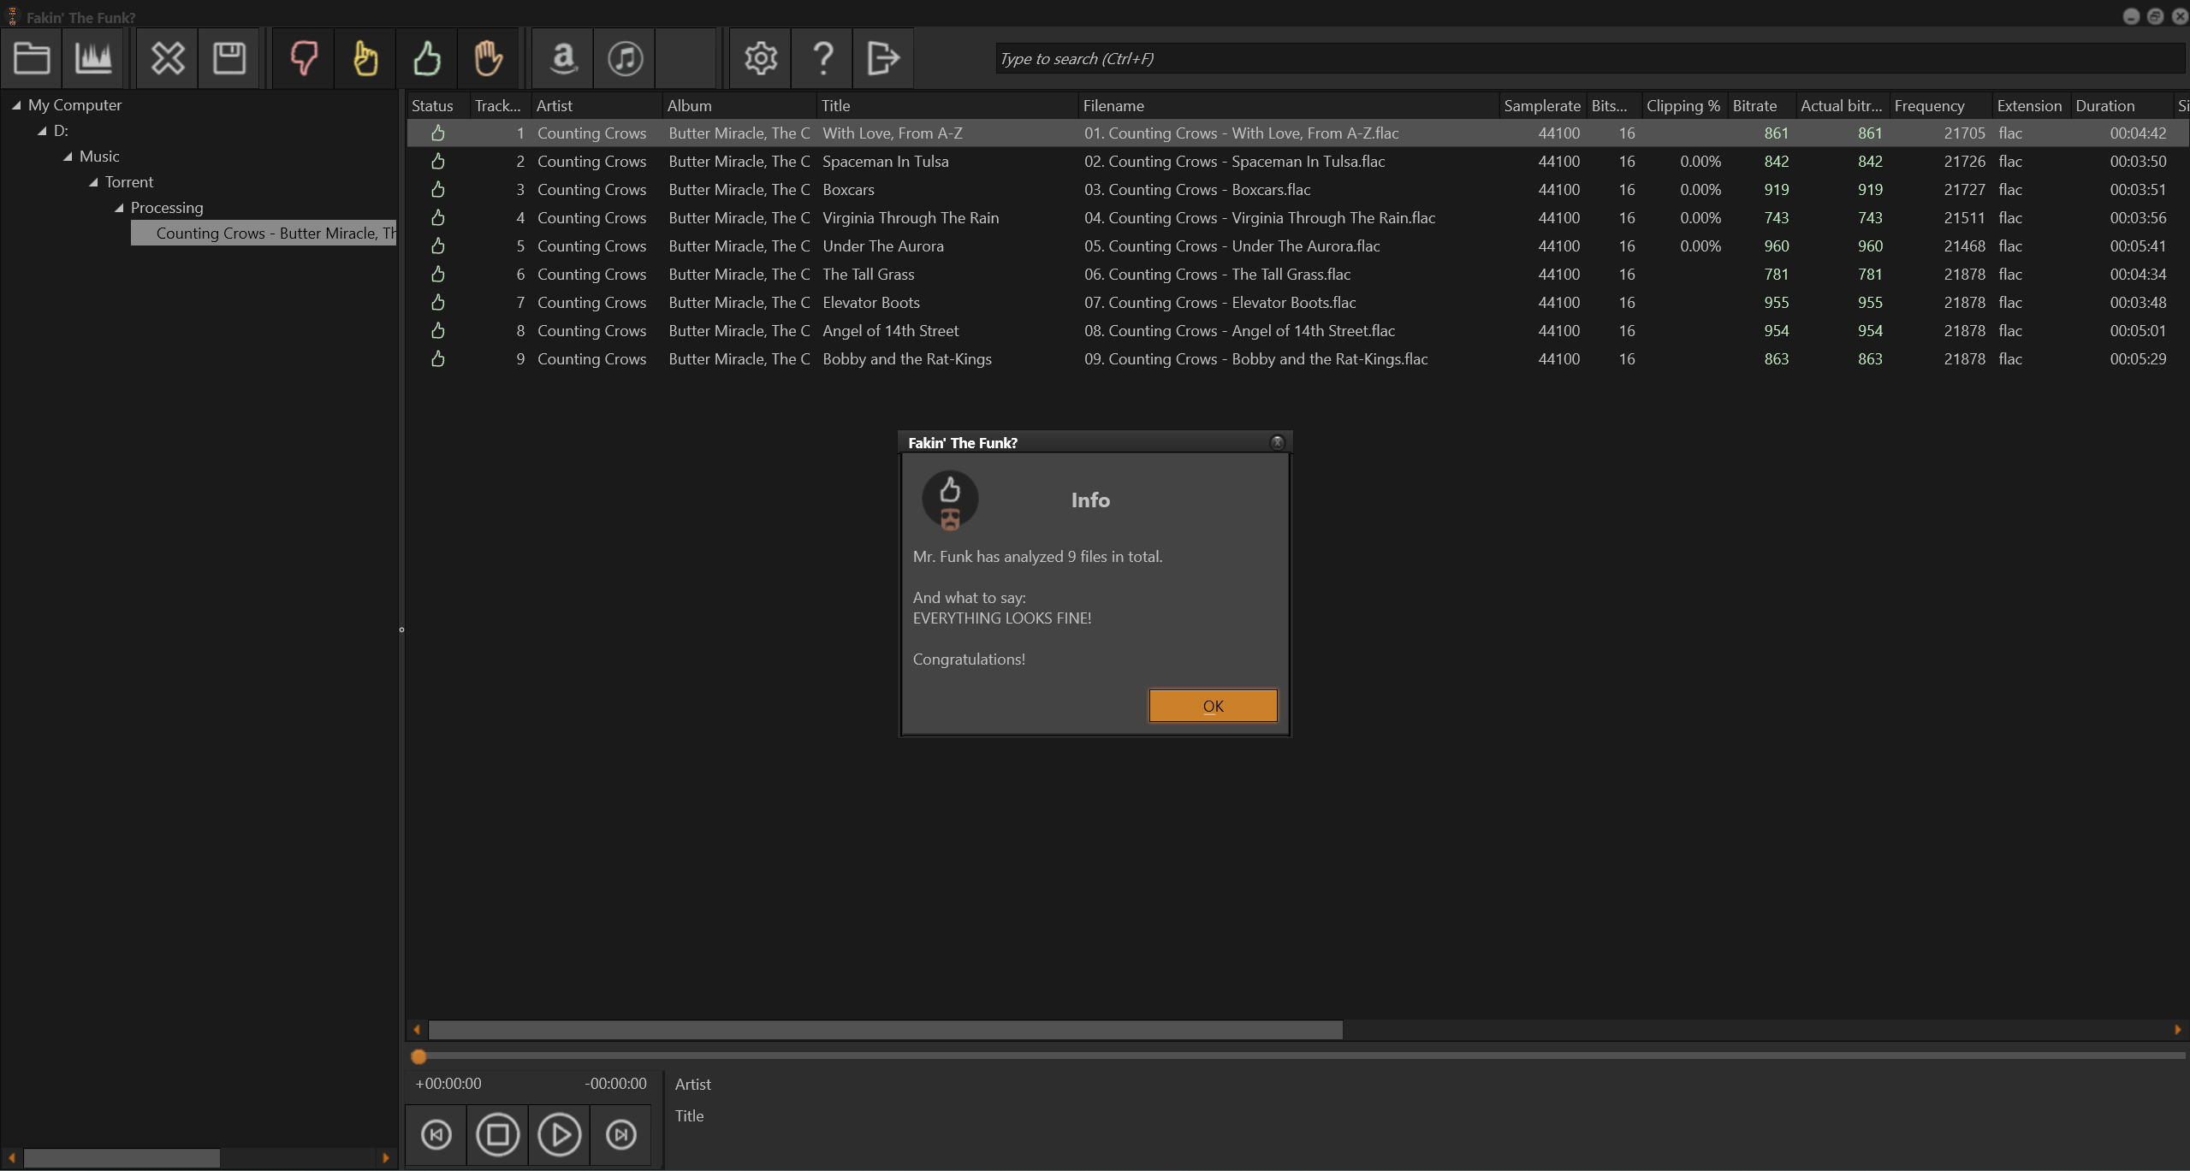This screenshot has height=1171, width=2190.
Task: Collapse the Processing folder node
Action: coord(119,208)
